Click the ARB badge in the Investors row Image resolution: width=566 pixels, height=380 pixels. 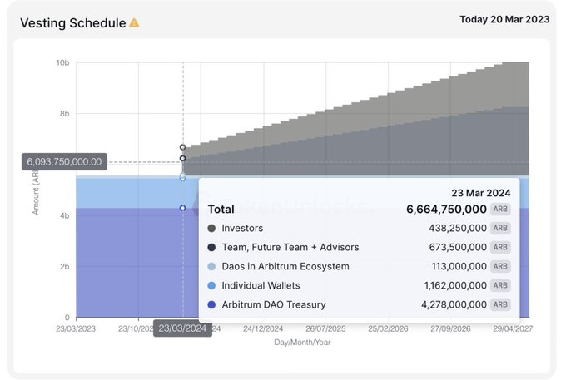click(x=500, y=228)
